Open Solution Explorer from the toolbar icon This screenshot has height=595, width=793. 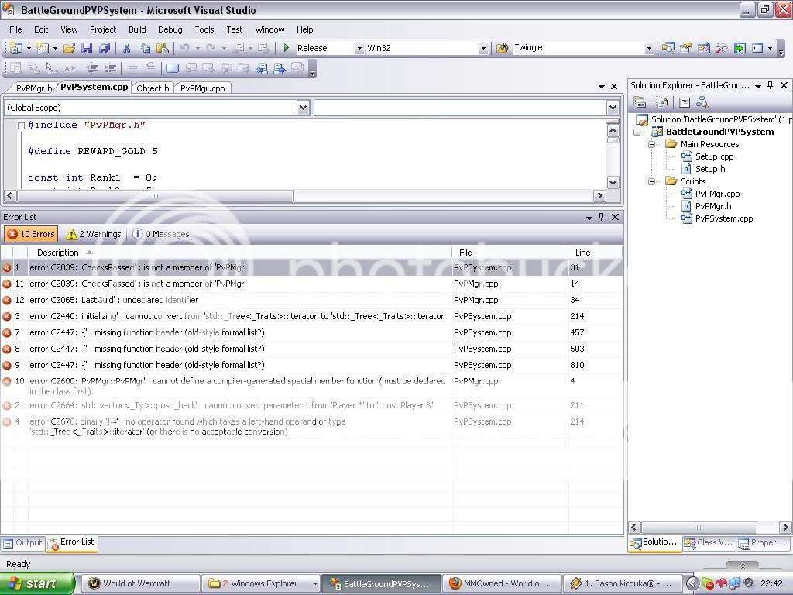click(668, 48)
